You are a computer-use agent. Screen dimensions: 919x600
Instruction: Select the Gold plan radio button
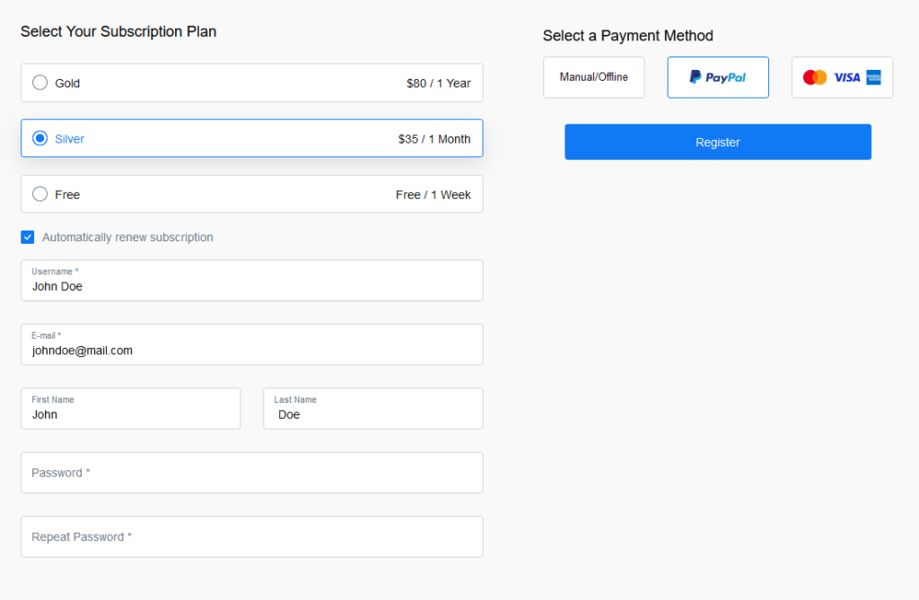[x=39, y=83]
